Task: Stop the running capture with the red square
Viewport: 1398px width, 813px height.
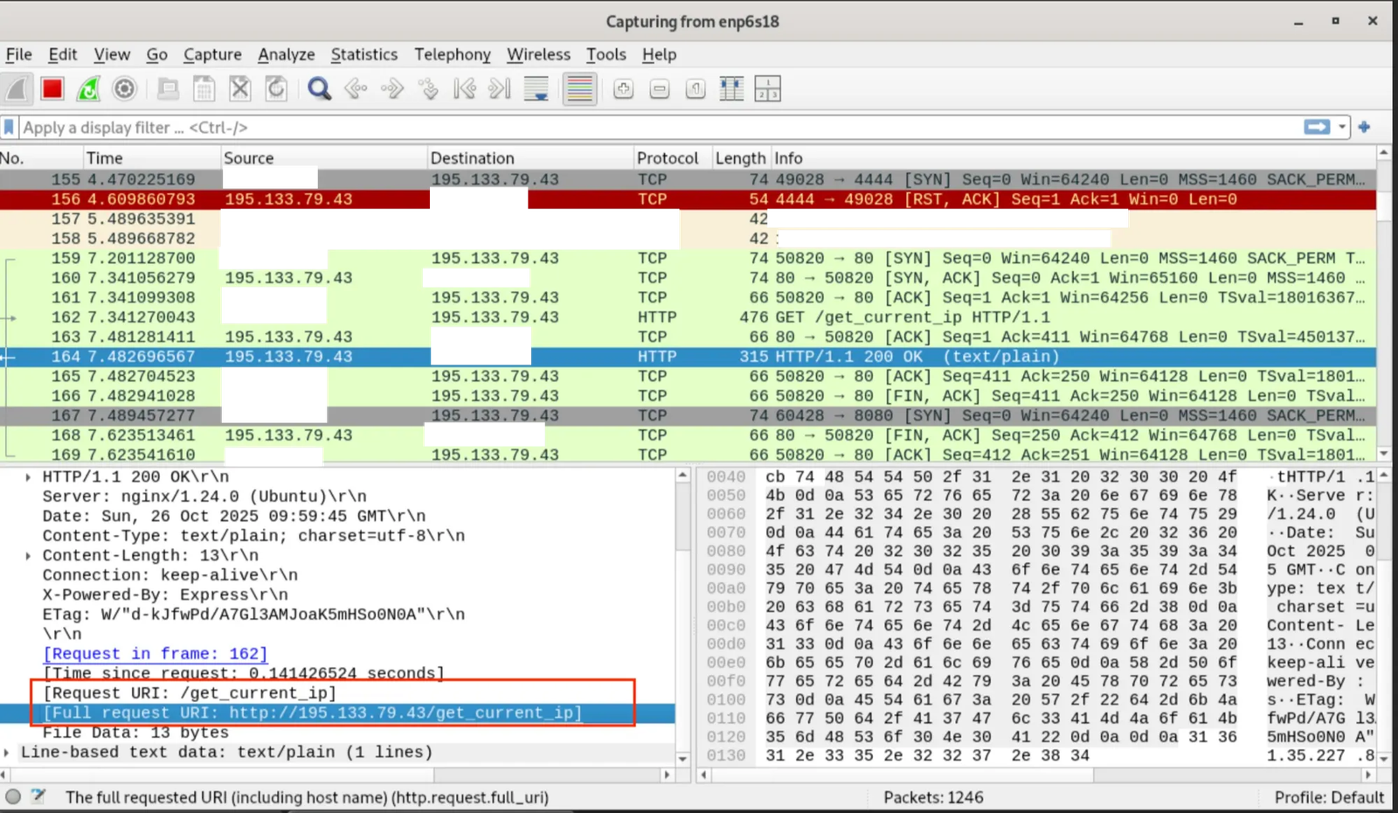Action: [x=52, y=88]
